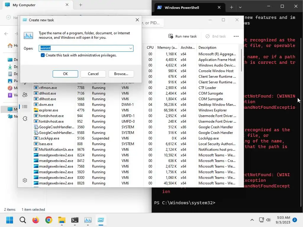The width and height of the screenshot is (303, 227).
Task: Open the dropdown arrow in the Open field
Action: coord(130,48)
